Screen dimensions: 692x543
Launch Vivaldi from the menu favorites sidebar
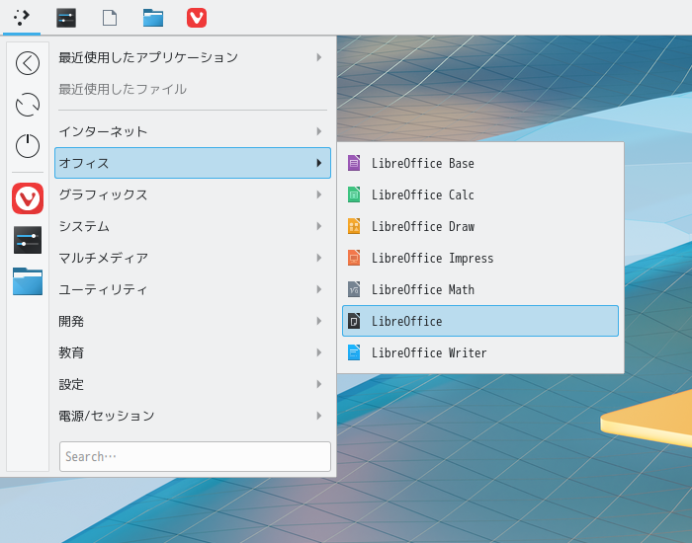[x=28, y=198]
